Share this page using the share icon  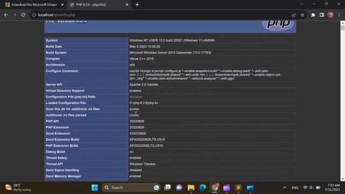point(293,15)
